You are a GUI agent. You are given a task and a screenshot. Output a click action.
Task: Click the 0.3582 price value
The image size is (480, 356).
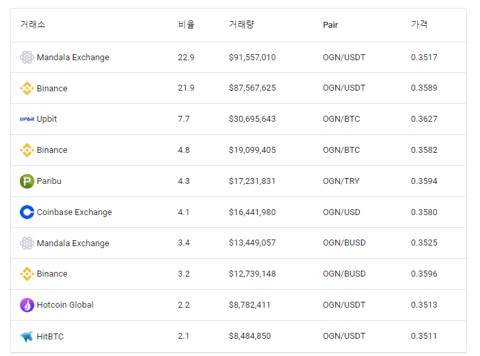pyautogui.click(x=424, y=150)
